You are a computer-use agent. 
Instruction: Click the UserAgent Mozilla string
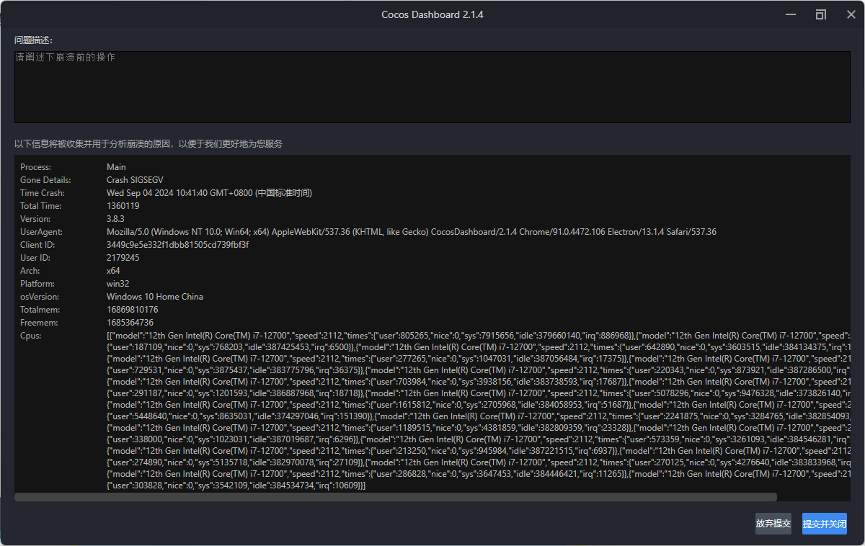click(412, 232)
